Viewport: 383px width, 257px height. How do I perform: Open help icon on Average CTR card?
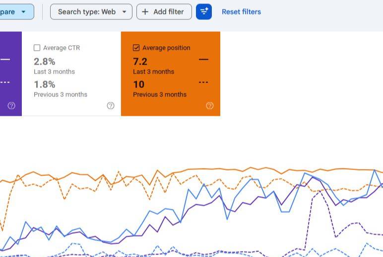tap(111, 105)
